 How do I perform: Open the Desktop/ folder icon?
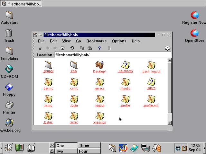[x=99, y=65]
